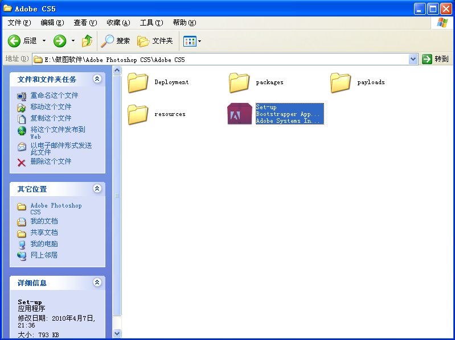This screenshot has height=340, width=455.
Task: Click 将这个文件发布到 Web link
Action: click(x=58, y=132)
